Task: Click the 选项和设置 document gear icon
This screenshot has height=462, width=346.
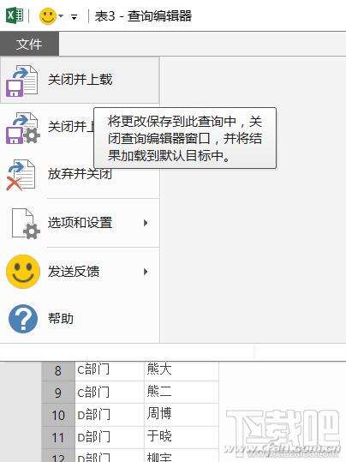Action: pos(26,224)
